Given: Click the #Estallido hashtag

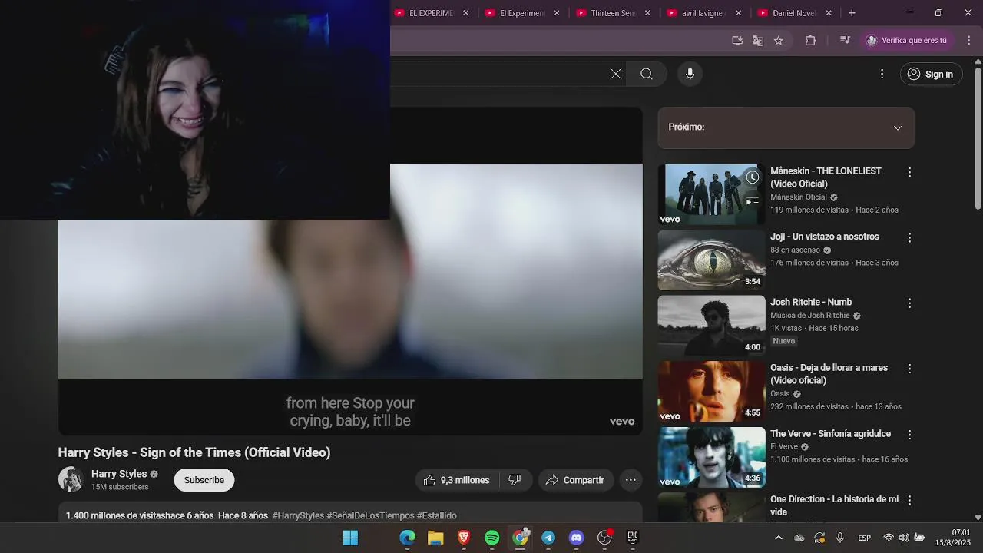Looking at the screenshot, I should point(436,515).
